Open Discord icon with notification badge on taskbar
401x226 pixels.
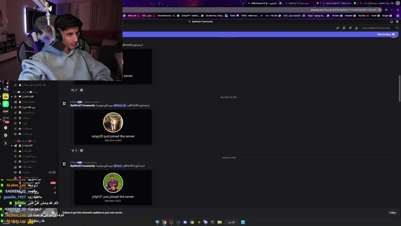(206, 222)
